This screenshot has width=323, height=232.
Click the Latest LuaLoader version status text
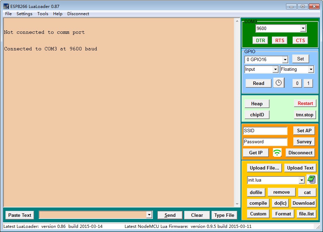53,226
